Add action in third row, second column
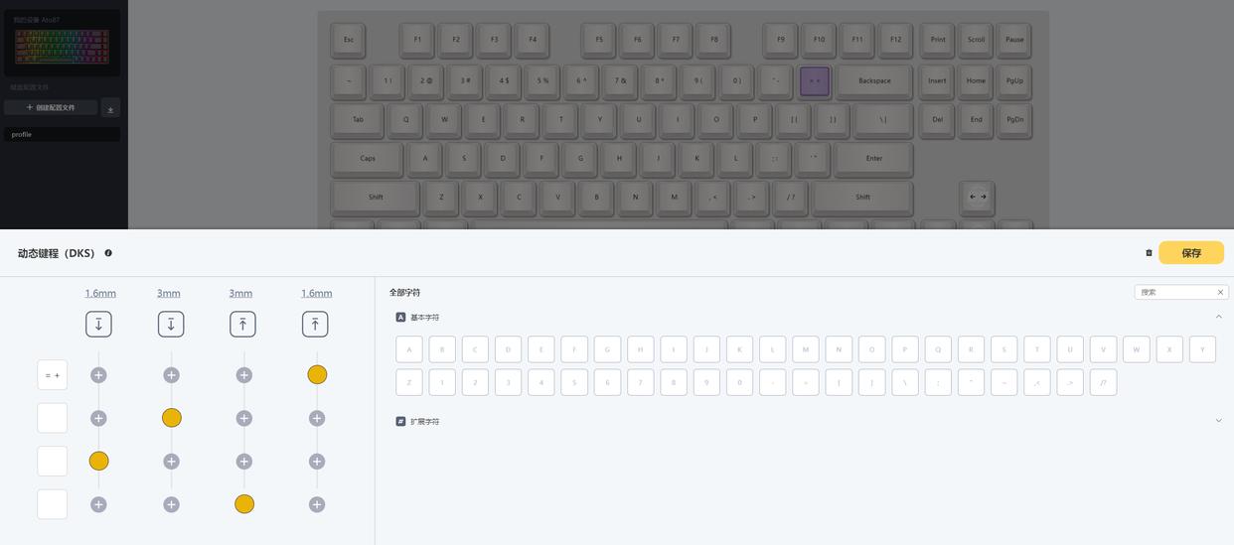 click(x=172, y=462)
